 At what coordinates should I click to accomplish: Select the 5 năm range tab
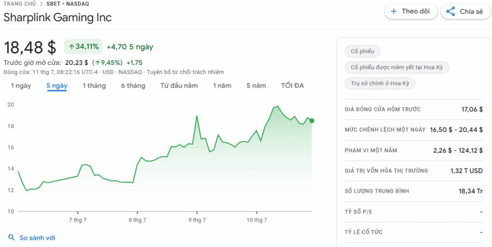(x=256, y=86)
